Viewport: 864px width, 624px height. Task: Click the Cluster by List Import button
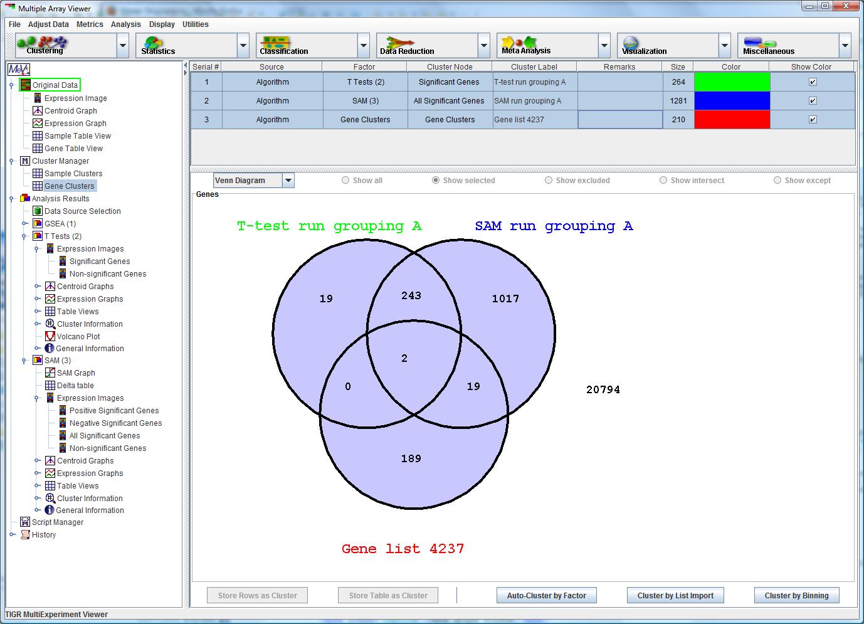pos(675,596)
